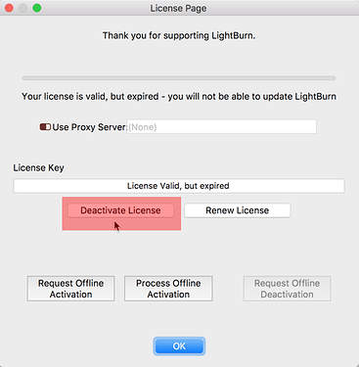The image size is (359, 367).
Task: Click the red highlight box edge around Deactivate License
Action: [x=121, y=198]
